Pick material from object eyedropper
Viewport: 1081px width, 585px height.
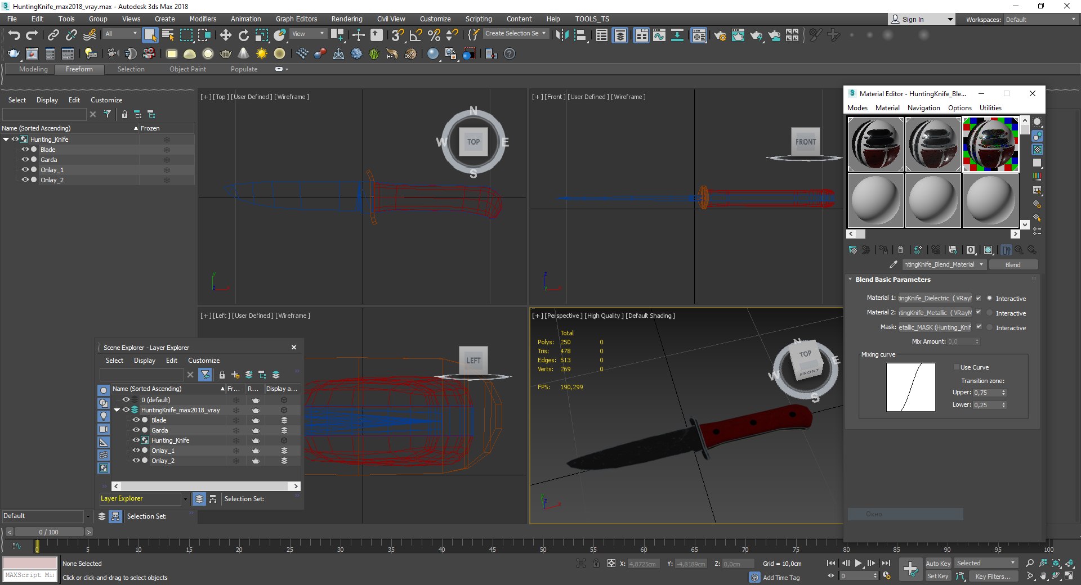tap(893, 264)
